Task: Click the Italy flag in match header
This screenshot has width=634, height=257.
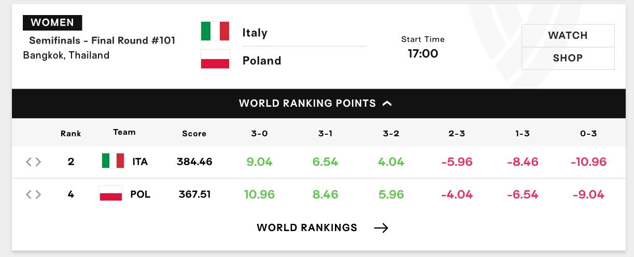Action: [x=215, y=31]
